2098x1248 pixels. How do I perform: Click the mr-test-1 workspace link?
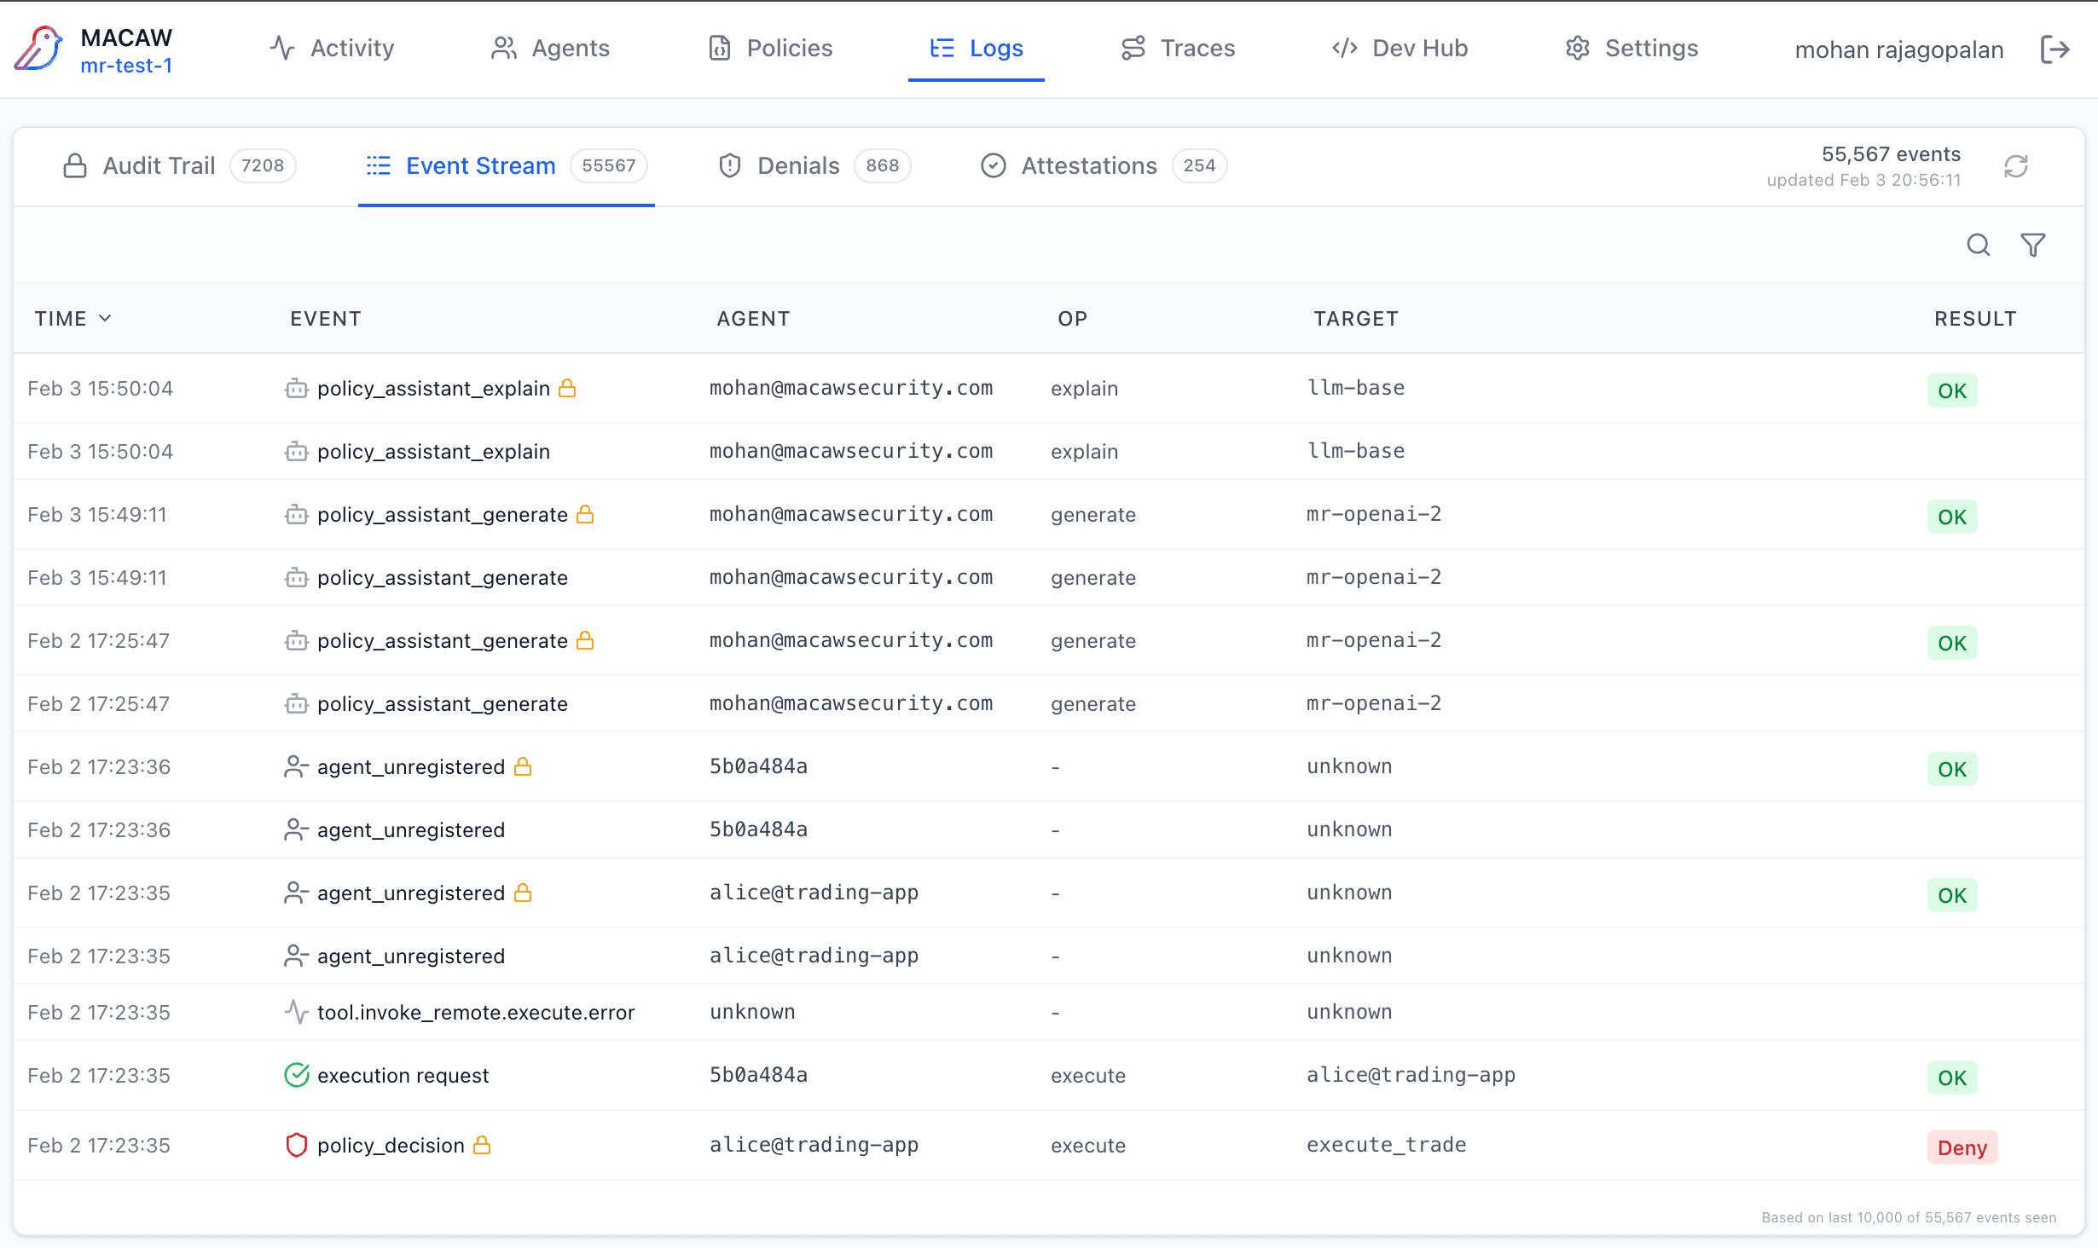pos(126,66)
